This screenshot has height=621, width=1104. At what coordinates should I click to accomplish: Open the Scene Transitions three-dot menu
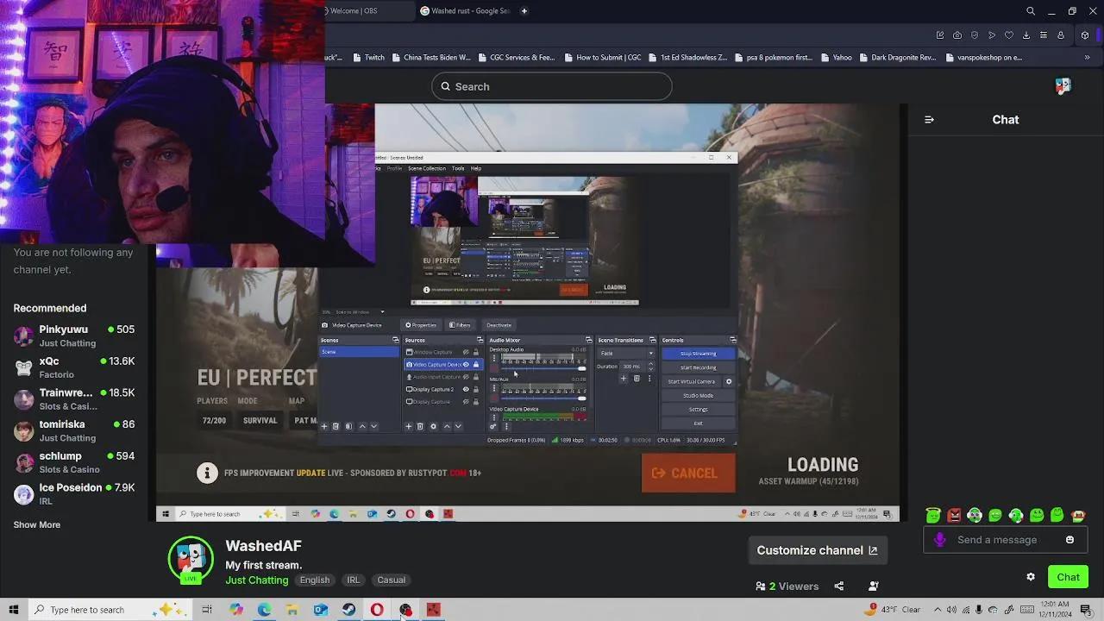pyautogui.click(x=649, y=379)
